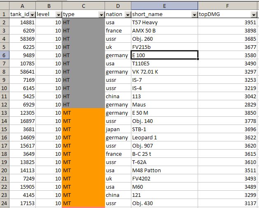The image size is (259, 208).
Task: Click the E 100 cell
Action: (x=165, y=55)
